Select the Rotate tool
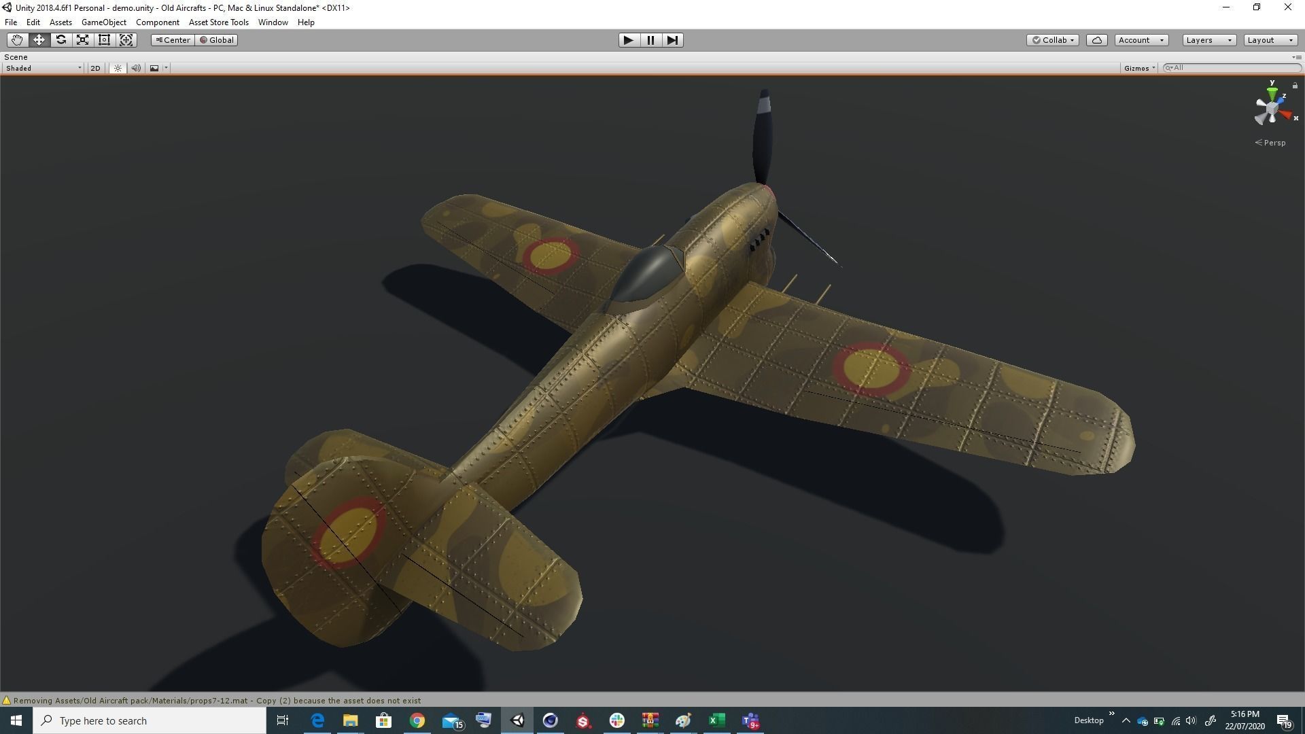This screenshot has width=1305, height=734. tap(60, 40)
